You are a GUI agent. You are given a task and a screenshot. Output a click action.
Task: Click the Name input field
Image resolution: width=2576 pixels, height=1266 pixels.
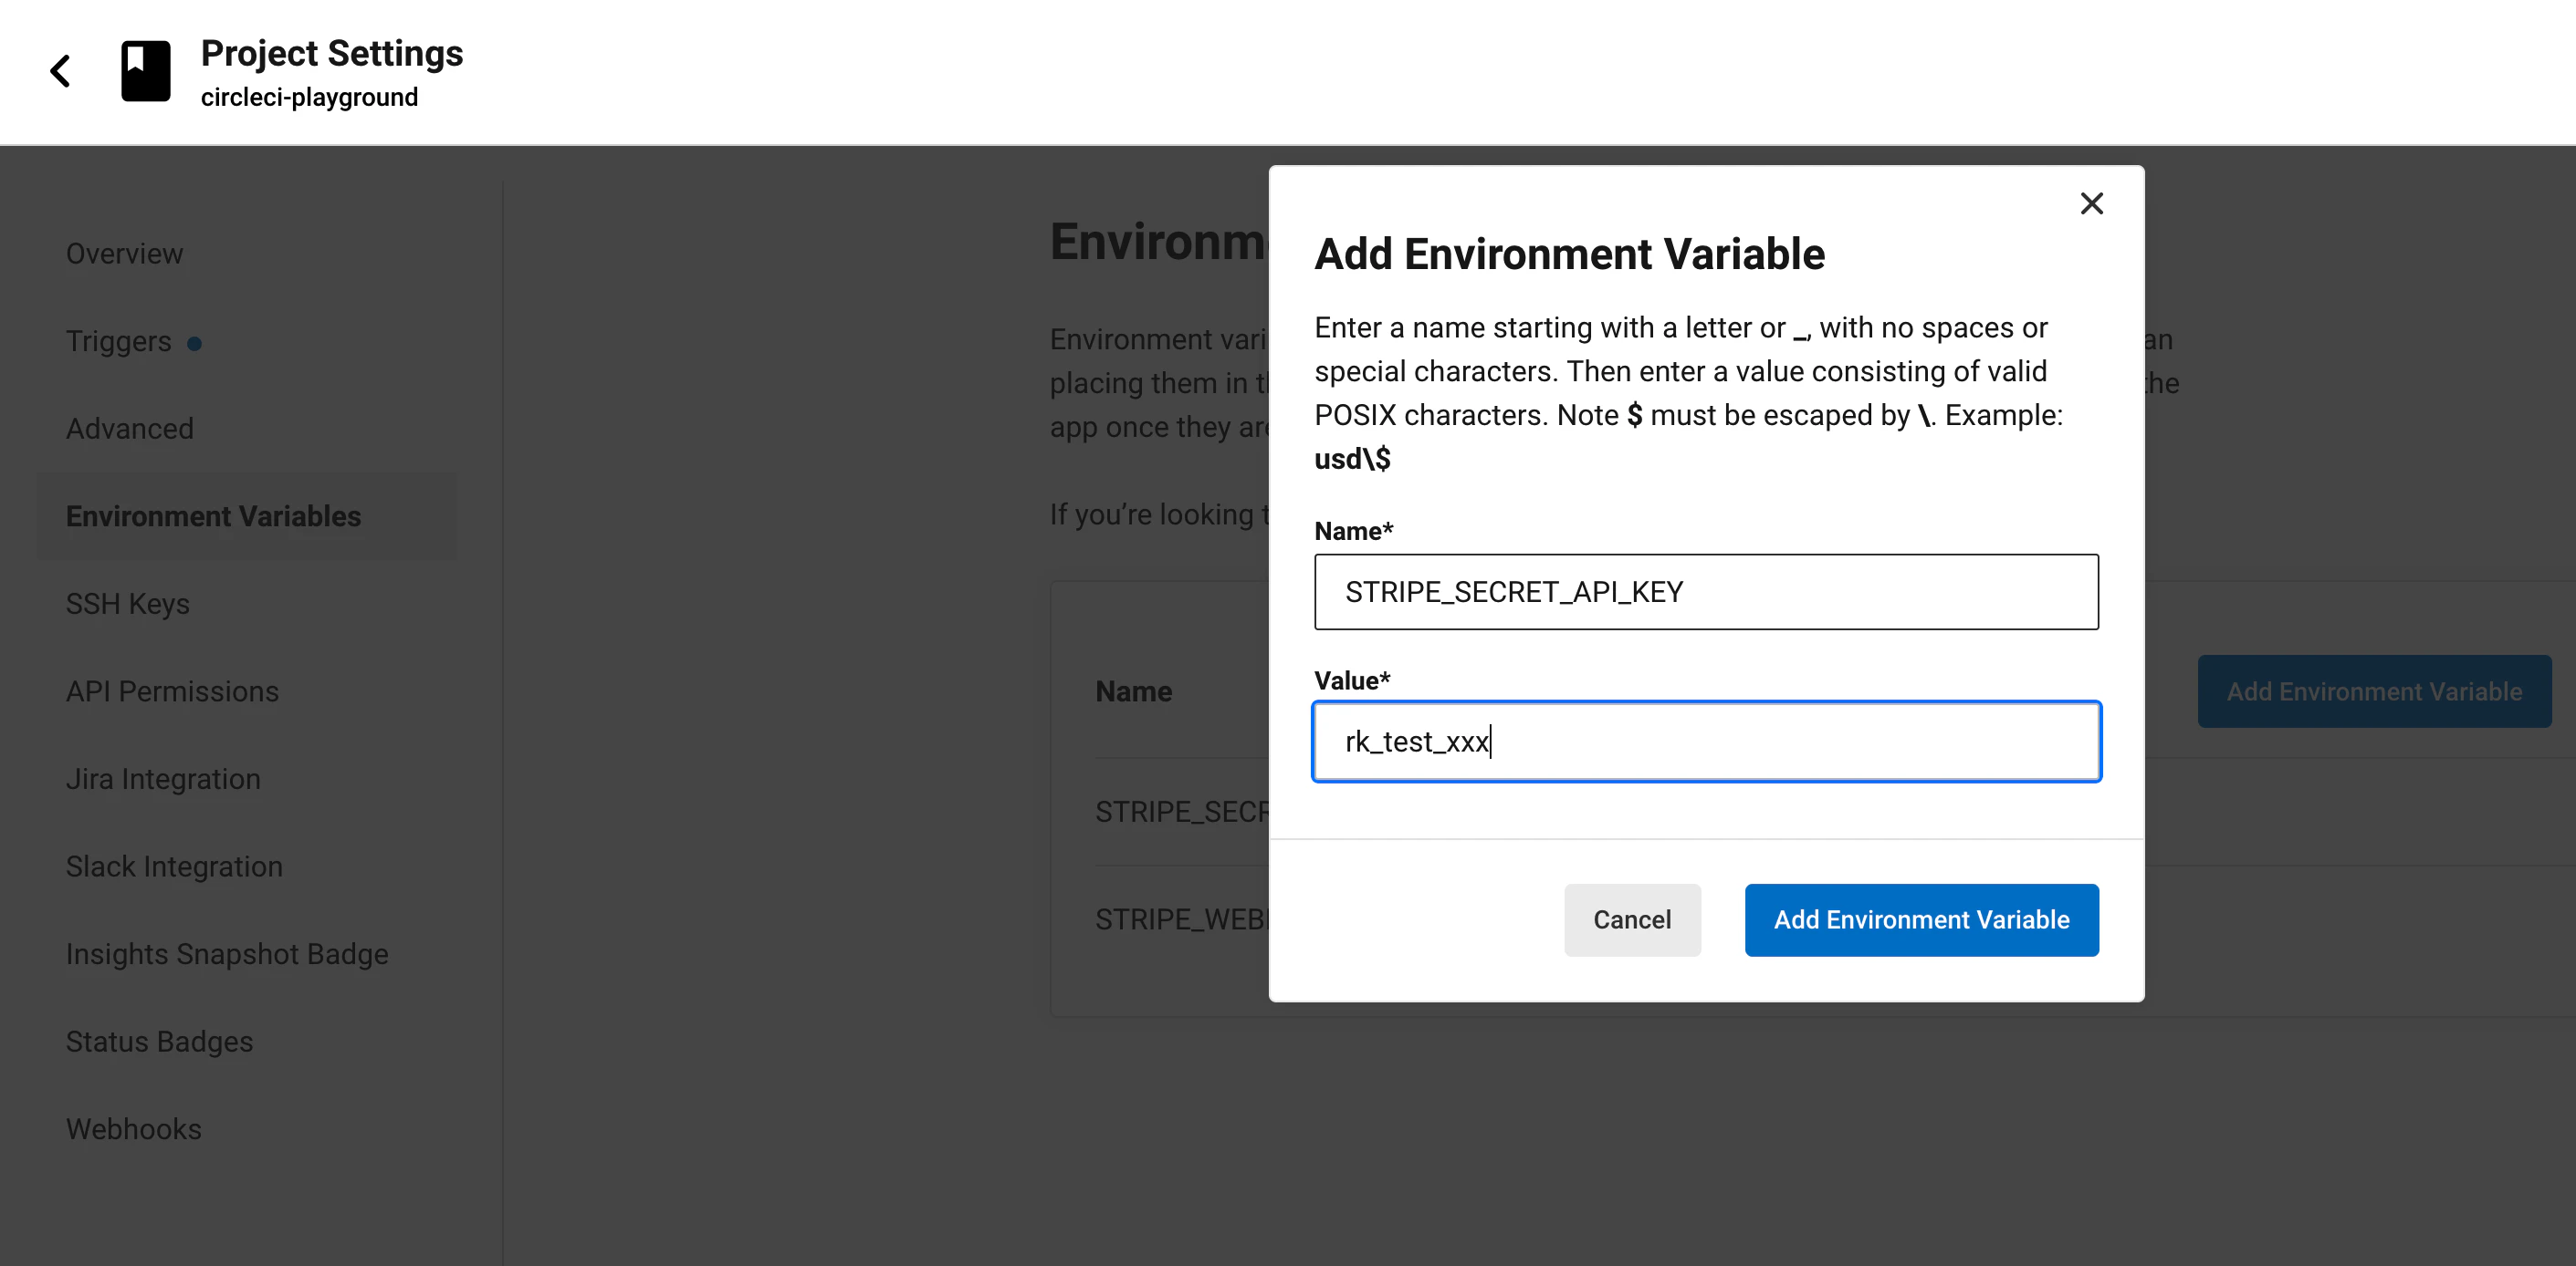1706,593
